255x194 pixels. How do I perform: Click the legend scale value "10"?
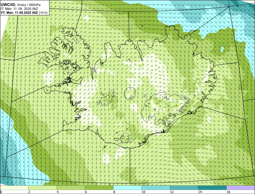click(143, 192)
